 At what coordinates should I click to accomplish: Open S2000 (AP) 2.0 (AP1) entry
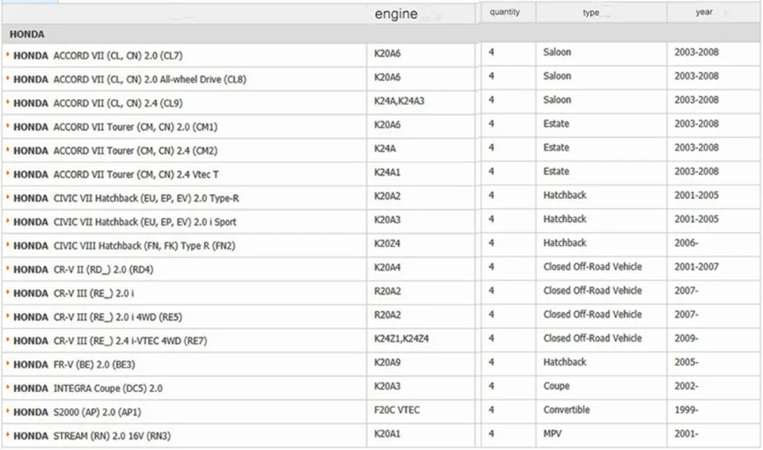[x=97, y=413]
